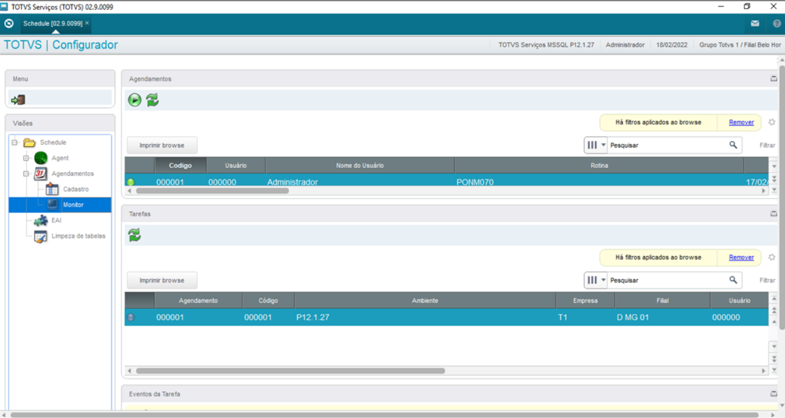Click Administrador in the header bar

[625, 45]
